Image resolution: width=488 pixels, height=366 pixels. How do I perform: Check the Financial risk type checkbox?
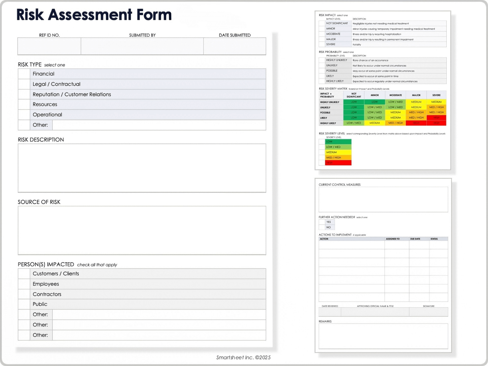point(24,74)
